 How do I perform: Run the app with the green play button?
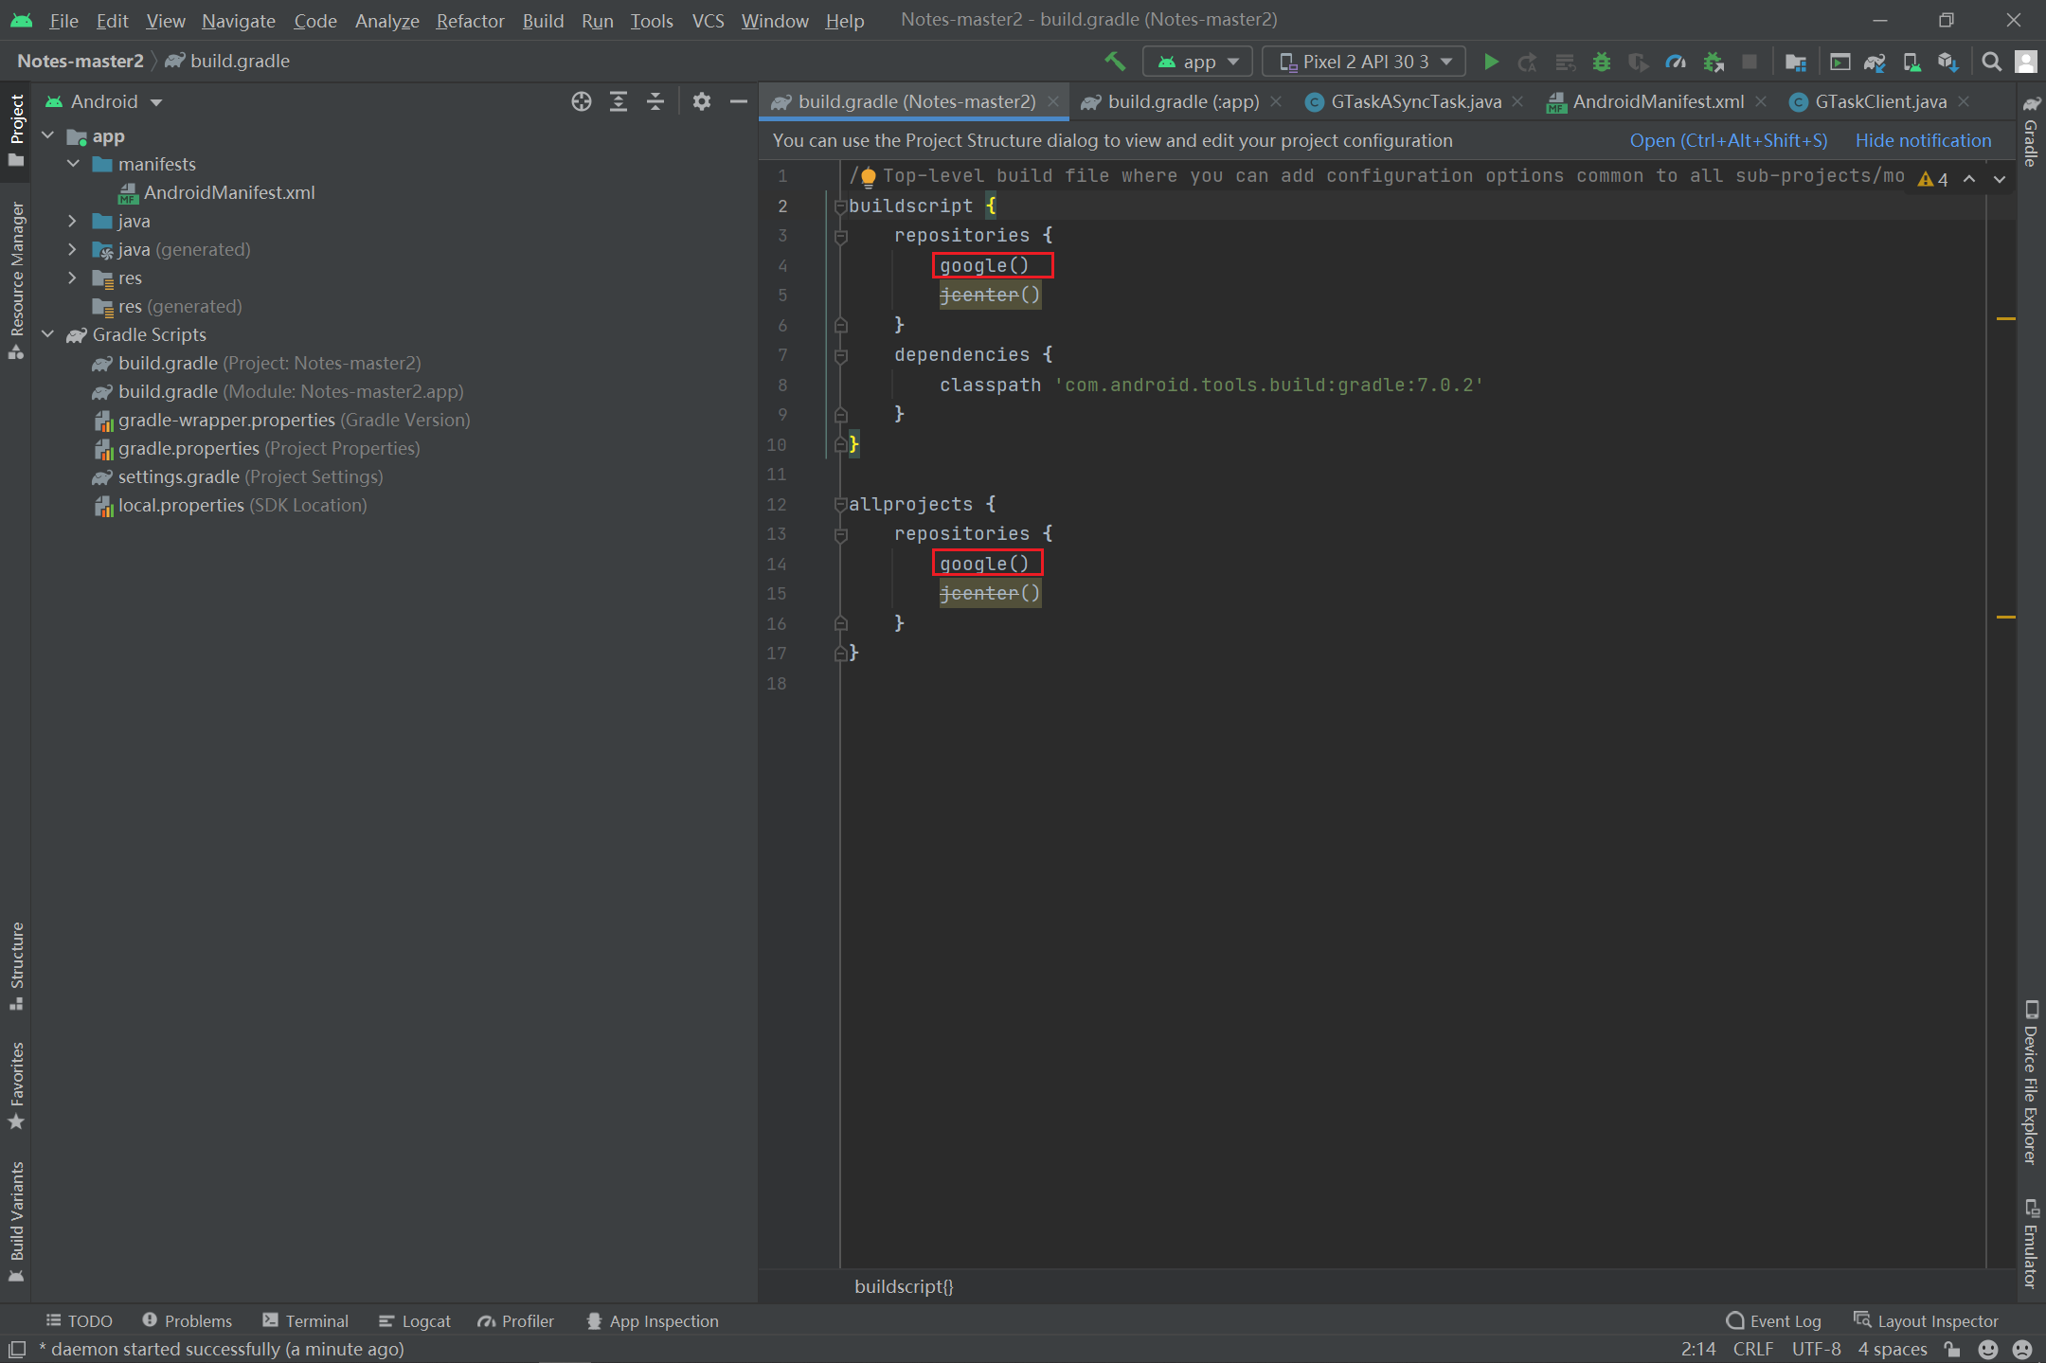click(1491, 62)
